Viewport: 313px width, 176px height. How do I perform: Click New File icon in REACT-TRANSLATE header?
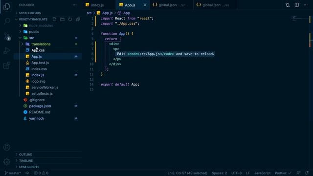54,19
